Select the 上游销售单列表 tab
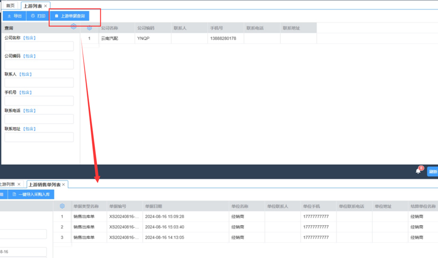 point(45,185)
